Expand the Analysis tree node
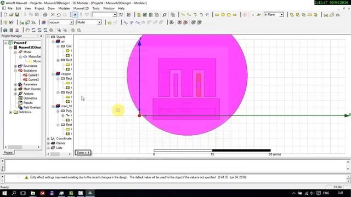 point(16,94)
